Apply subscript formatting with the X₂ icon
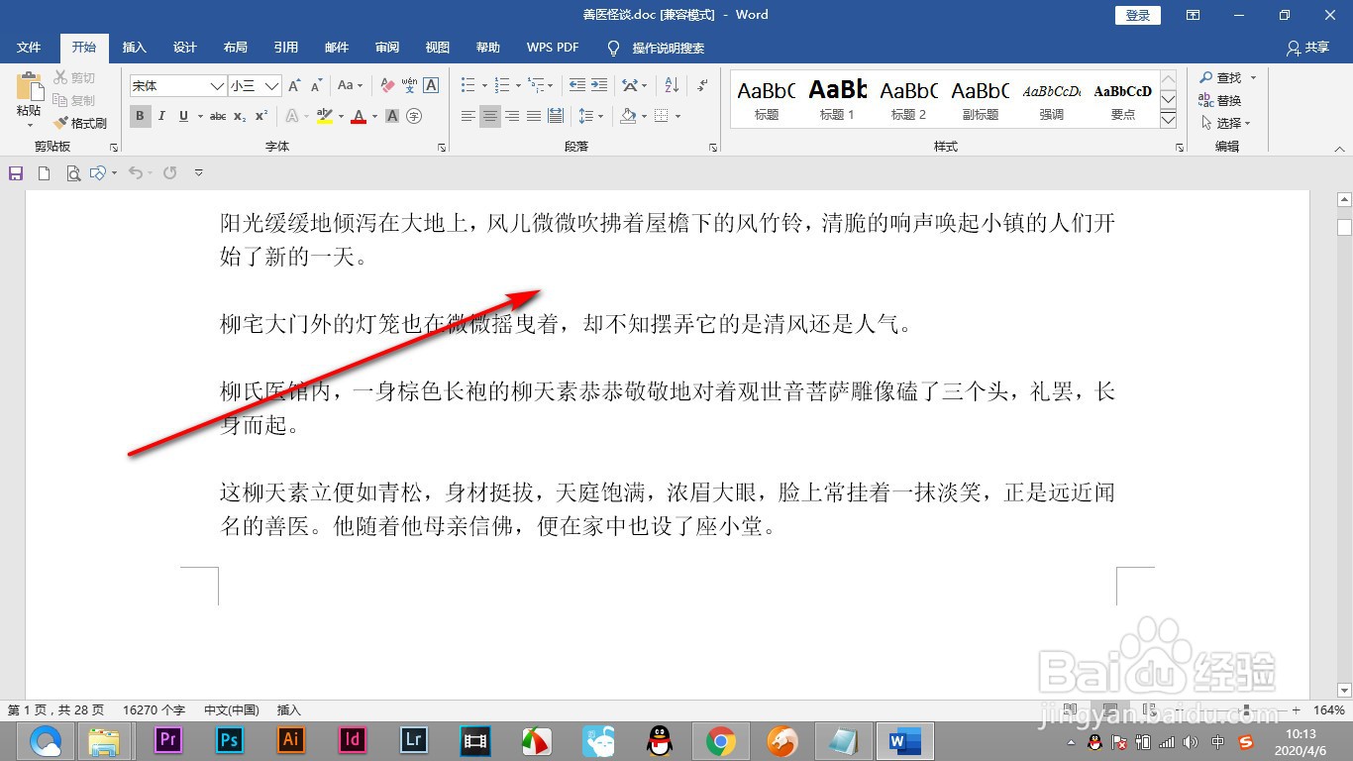Viewport: 1353px width, 761px height. [239, 116]
